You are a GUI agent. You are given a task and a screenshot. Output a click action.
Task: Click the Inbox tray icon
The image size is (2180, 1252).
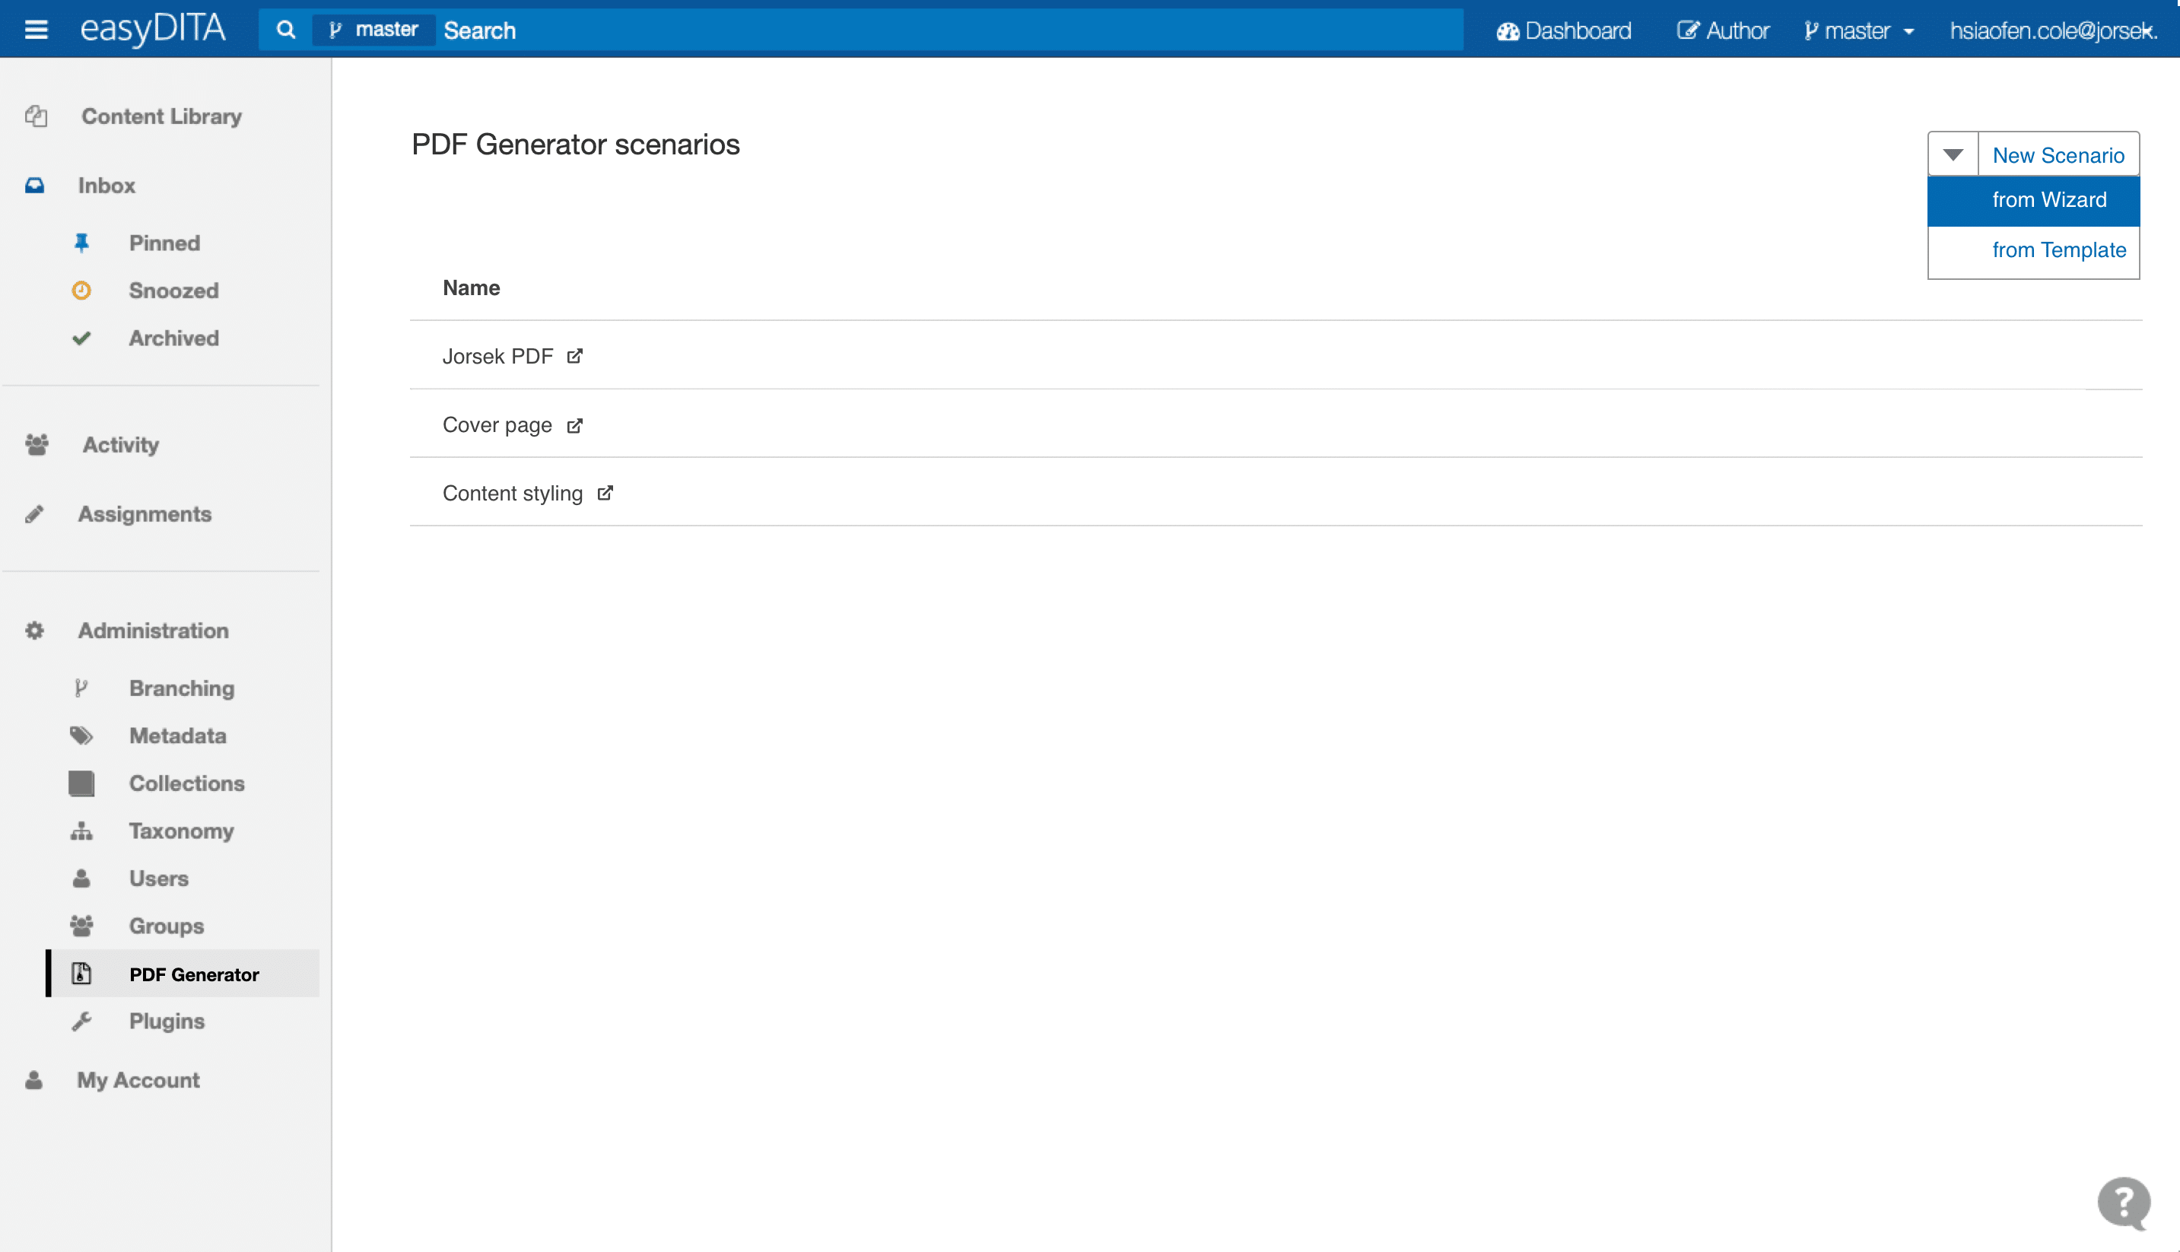coord(34,185)
